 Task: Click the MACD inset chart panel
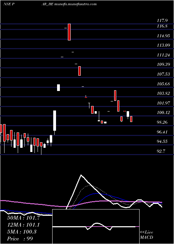click(96, 227)
